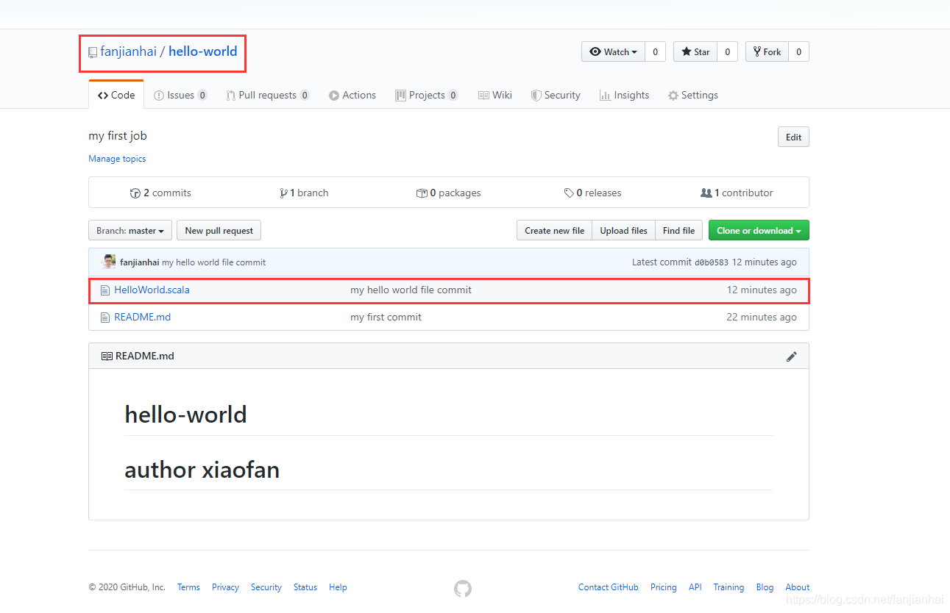Open the Wiki tab
This screenshot has height=613, width=950.
pyautogui.click(x=495, y=95)
